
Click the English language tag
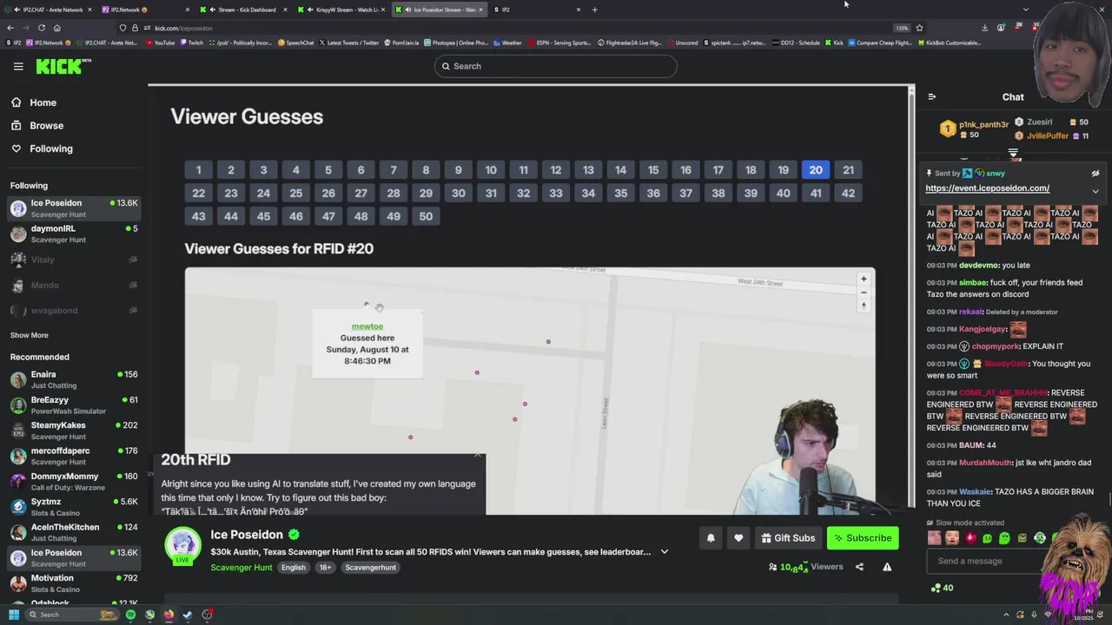(x=294, y=568)
